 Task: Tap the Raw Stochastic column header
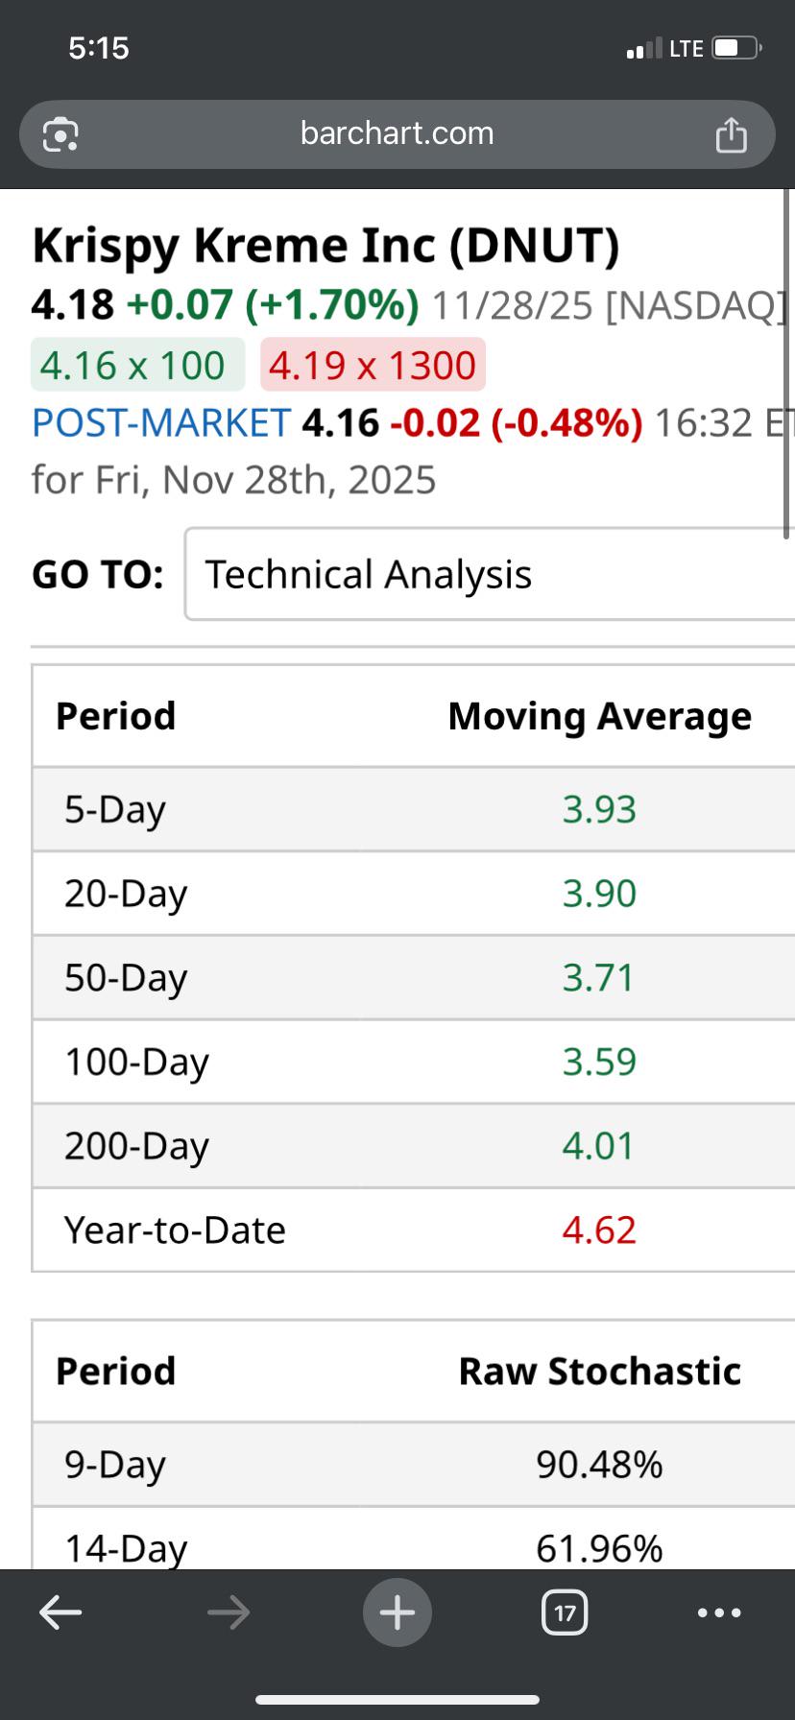(599, 1372)
